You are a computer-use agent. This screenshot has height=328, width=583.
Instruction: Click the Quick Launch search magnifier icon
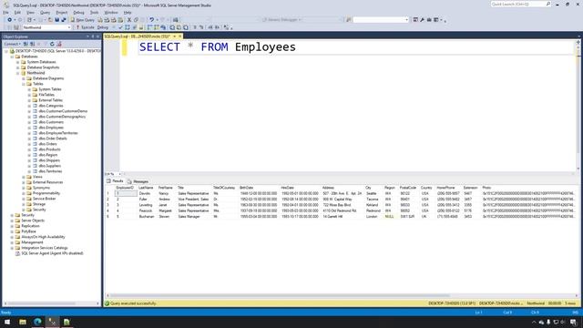pos(548,4)
